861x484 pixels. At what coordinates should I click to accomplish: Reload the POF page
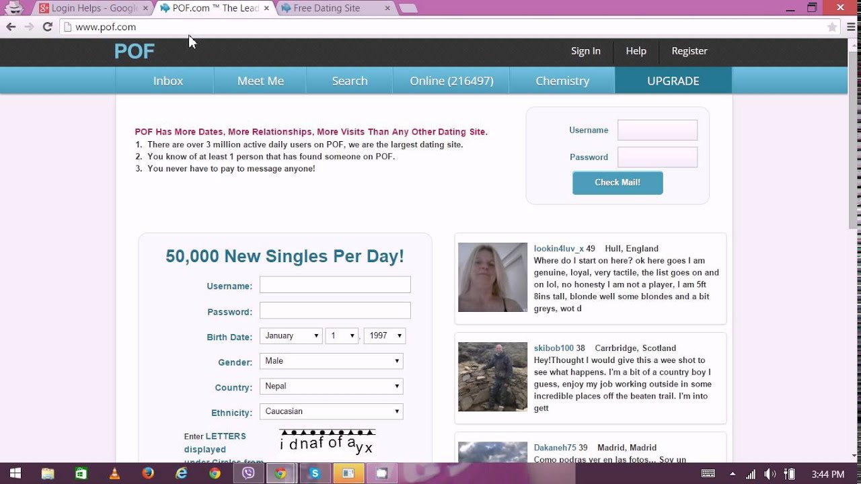(47, 27)
